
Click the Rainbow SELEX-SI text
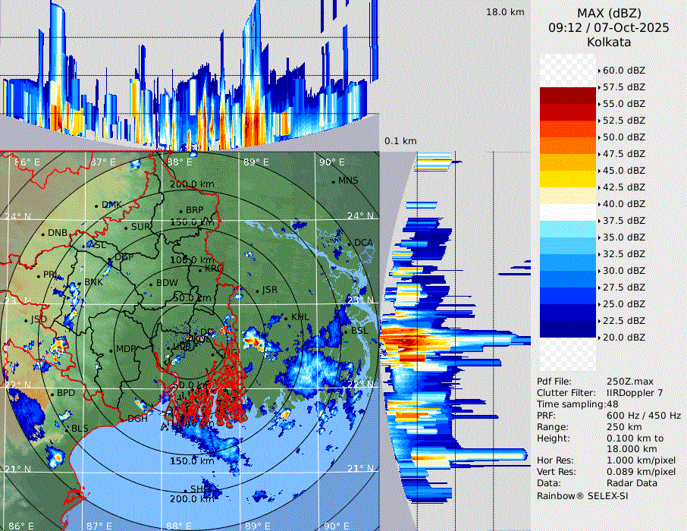(x=582, y=495)
